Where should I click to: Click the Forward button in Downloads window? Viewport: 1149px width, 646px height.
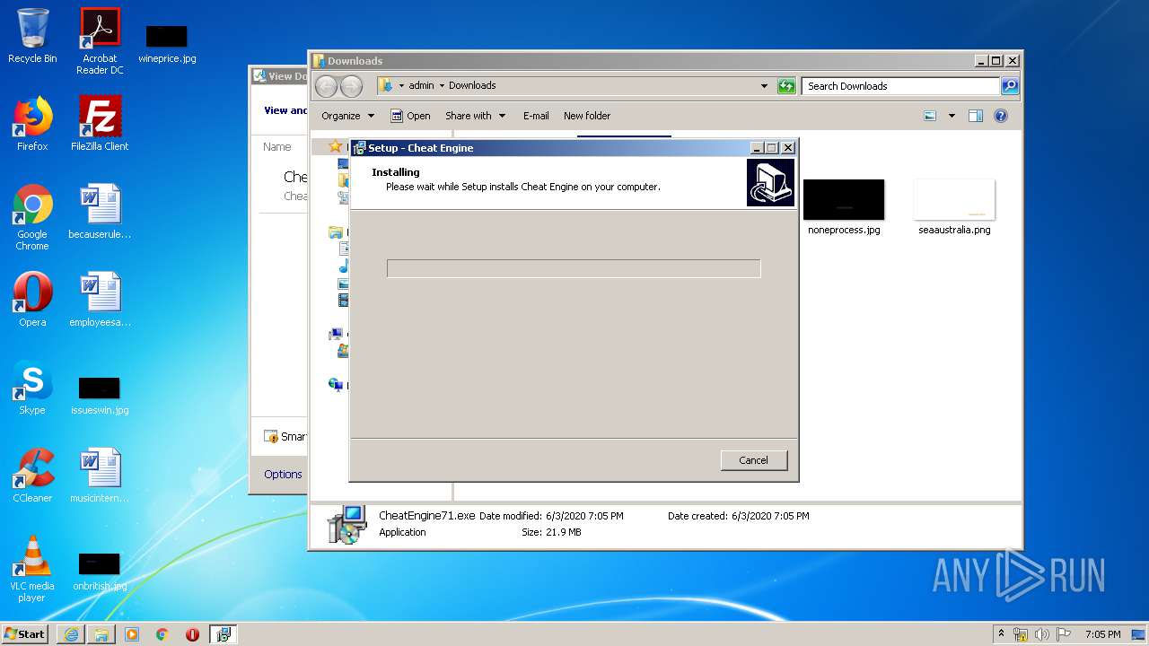[x=351, y=86]
